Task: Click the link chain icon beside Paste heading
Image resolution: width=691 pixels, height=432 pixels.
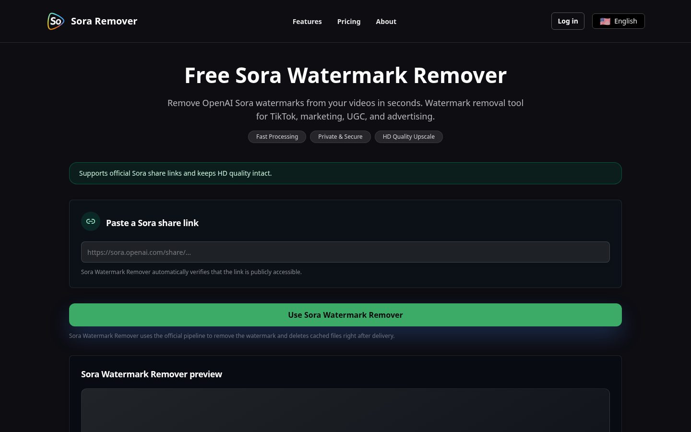Action: click(x=91, y=221)
